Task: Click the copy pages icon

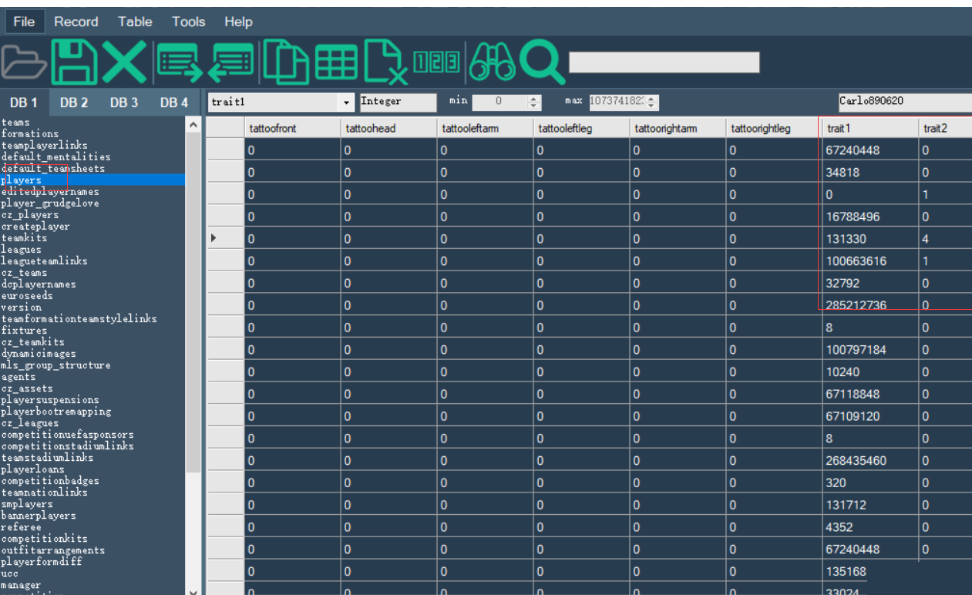Action: coord(285,62)
